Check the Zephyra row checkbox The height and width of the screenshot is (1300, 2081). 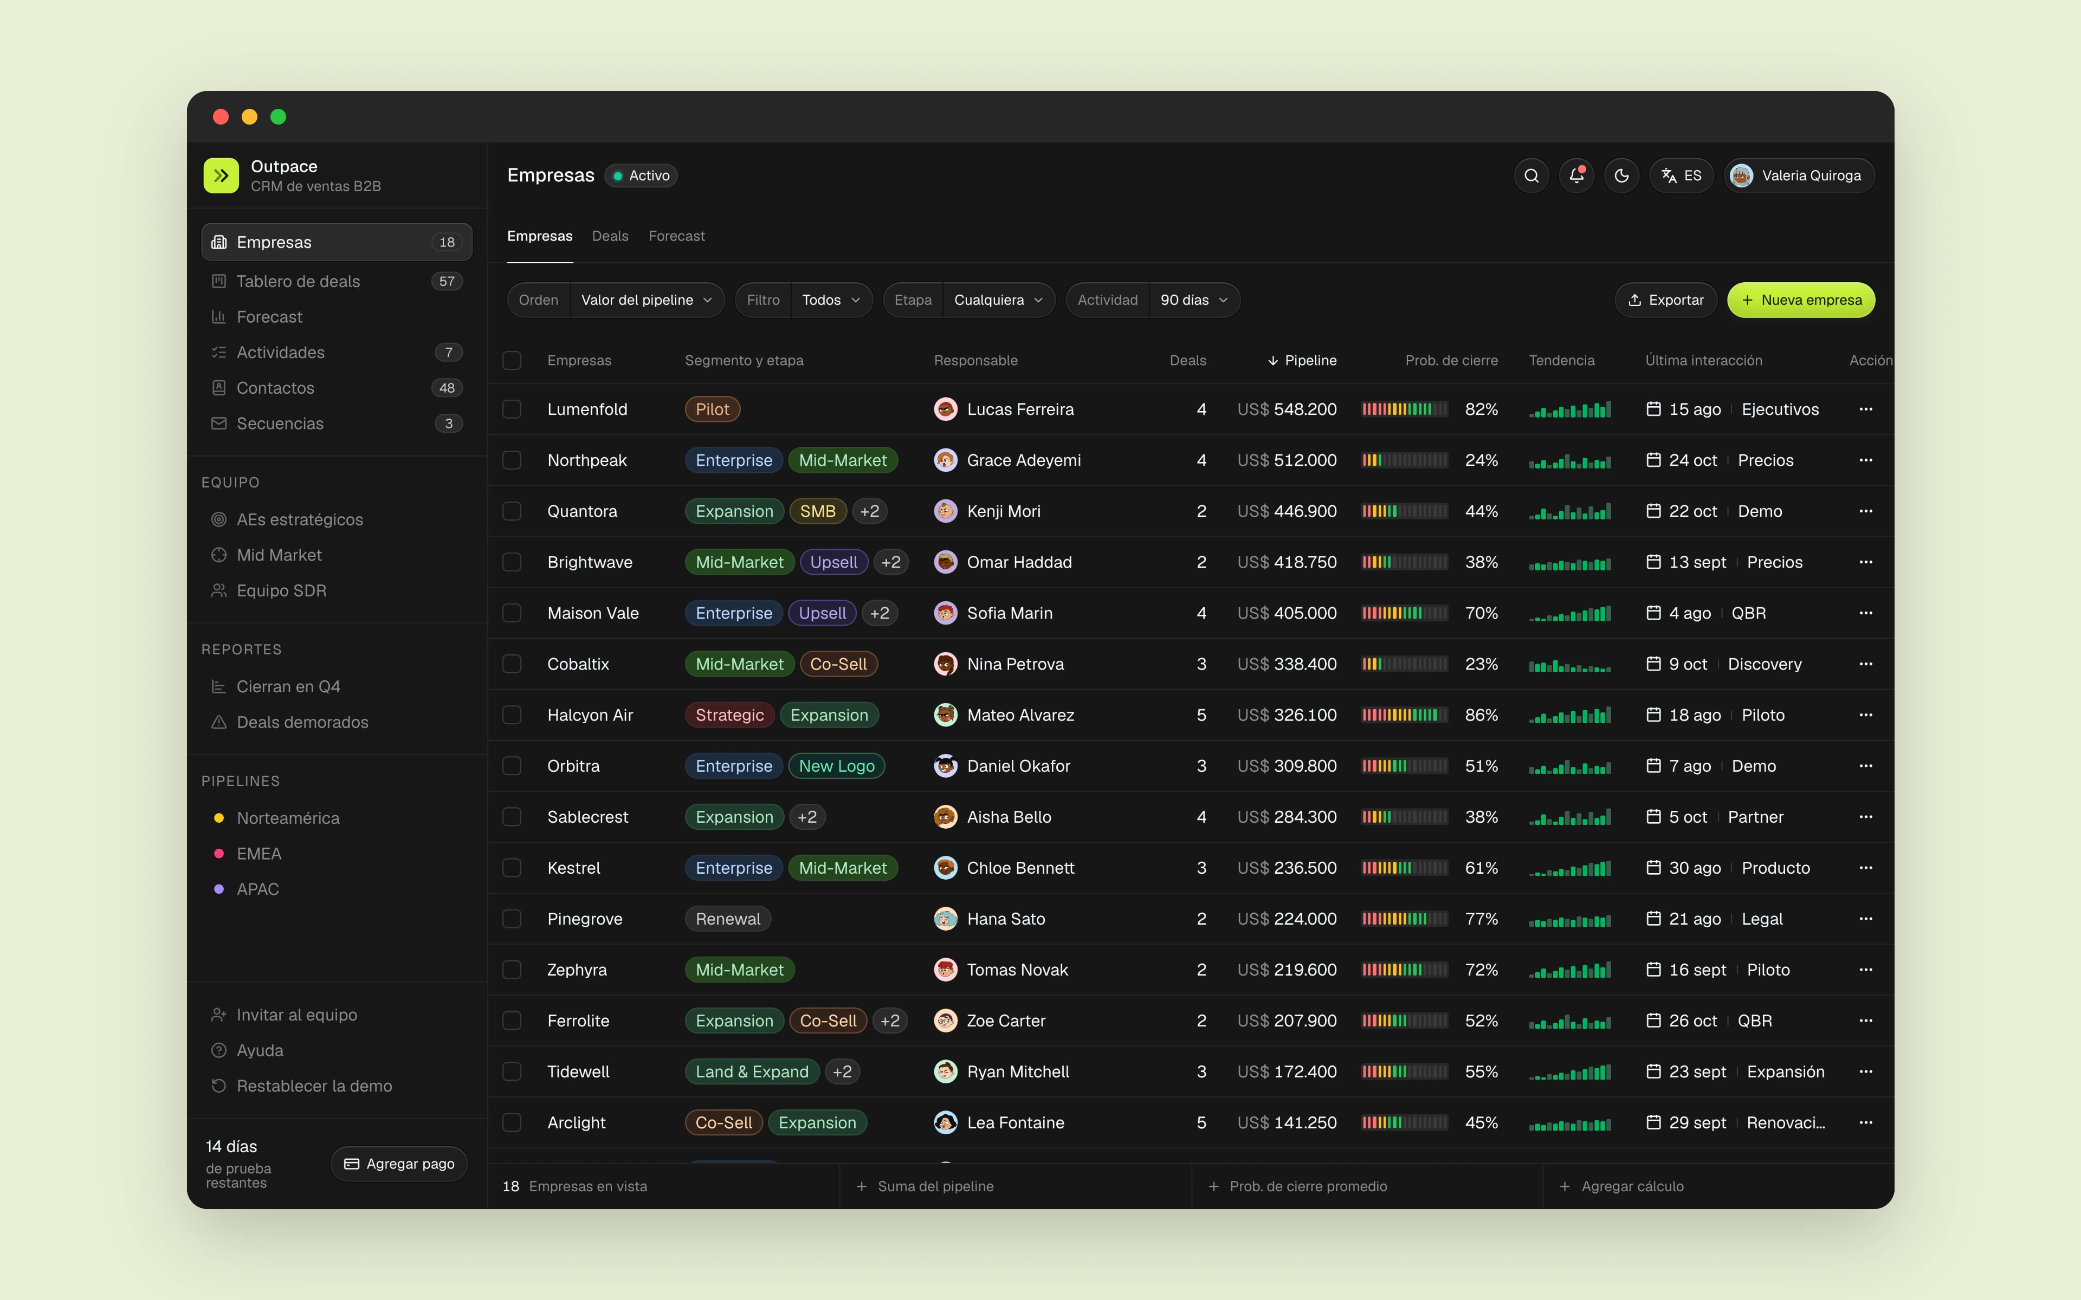pos(512,970)
